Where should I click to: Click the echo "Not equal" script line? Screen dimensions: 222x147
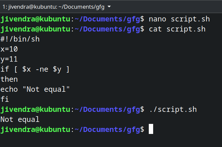35,89
